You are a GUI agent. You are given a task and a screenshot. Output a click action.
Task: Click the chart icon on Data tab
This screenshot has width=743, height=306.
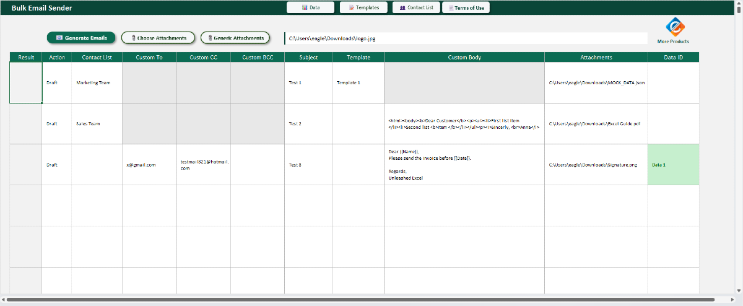point(305,7)
